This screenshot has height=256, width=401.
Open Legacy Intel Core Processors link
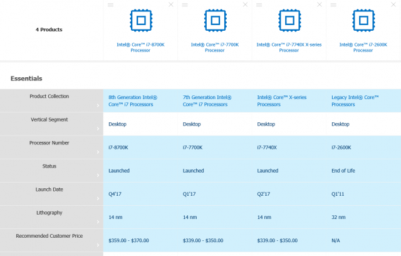pos(355,101)
